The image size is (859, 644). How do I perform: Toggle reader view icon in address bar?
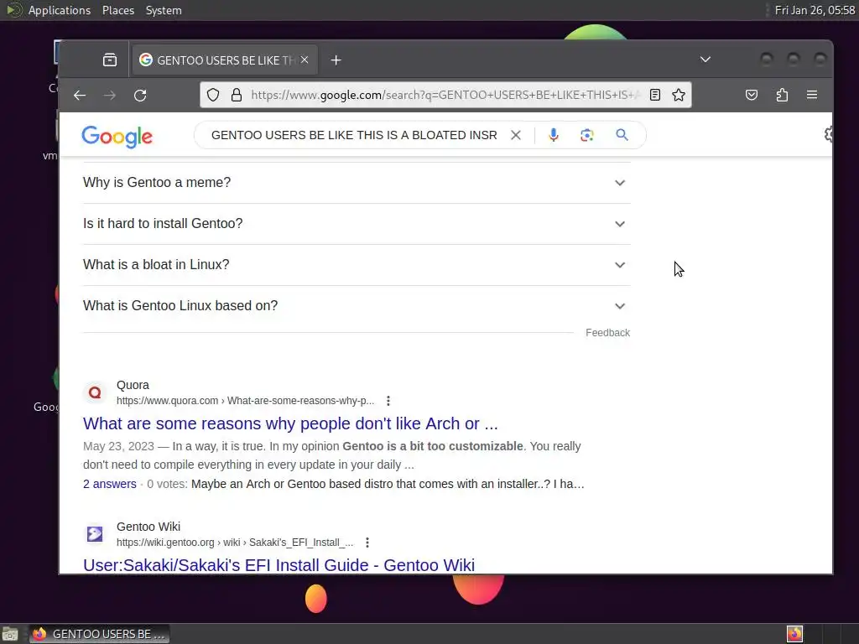click(654, 96)
